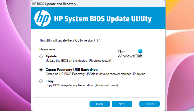Select the Copy radio button circle
This screenshot has height=111, width=194.
(x=41, y=81)
